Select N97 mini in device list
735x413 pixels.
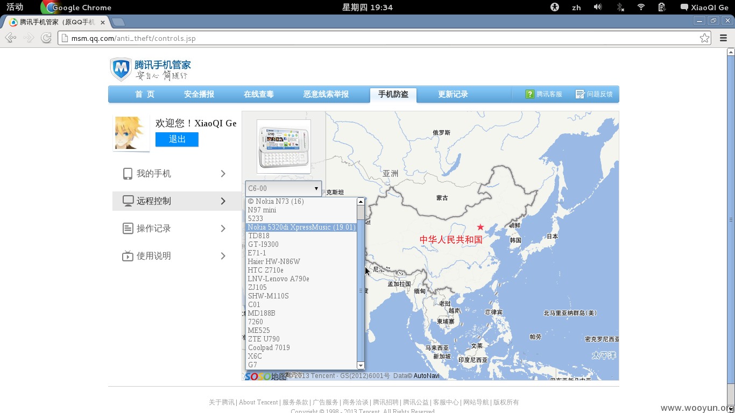[x=301, y=210]
